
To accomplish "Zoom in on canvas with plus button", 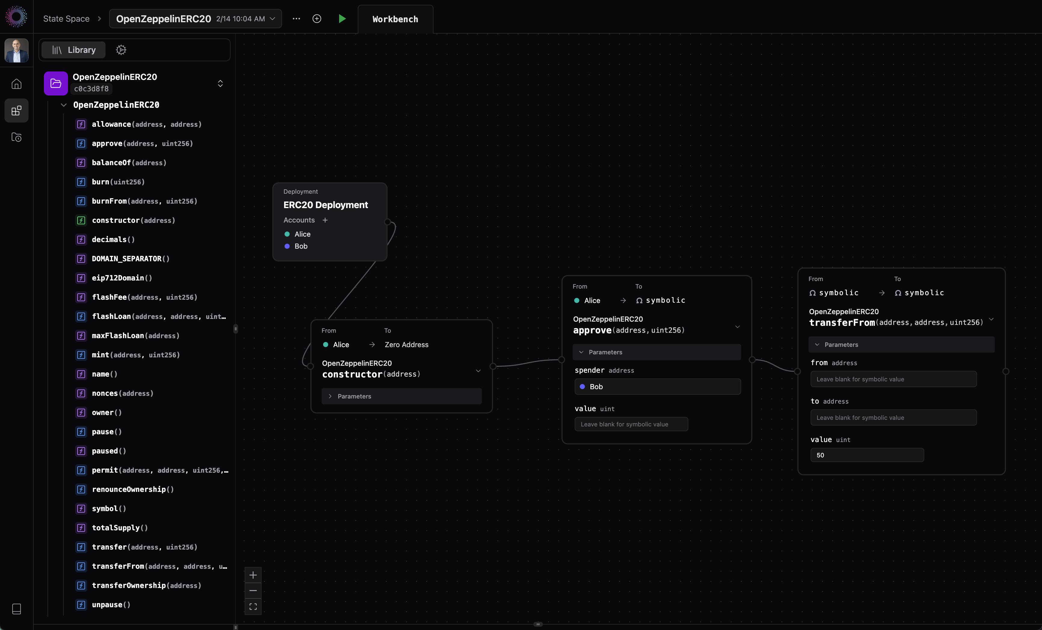I will [x=253, y=575].
